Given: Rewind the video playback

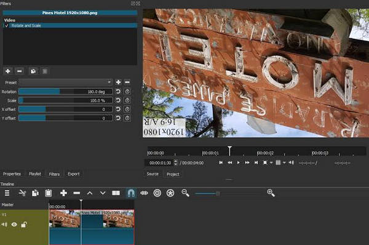Looking at the screenshot, I should (x=229, y=163).
